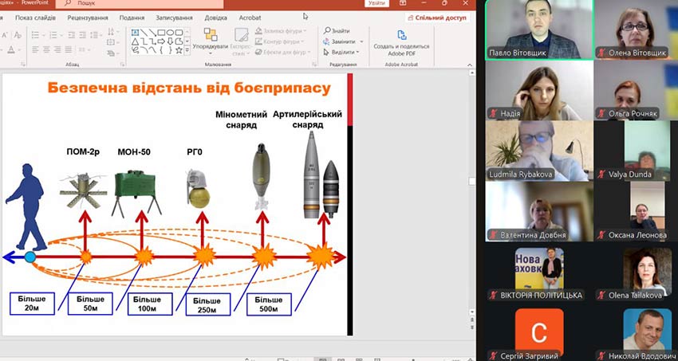Click Find (Знайти) magnifier icon
The image size is (678, 361).
pyautogui.click(x=327, y=31)
